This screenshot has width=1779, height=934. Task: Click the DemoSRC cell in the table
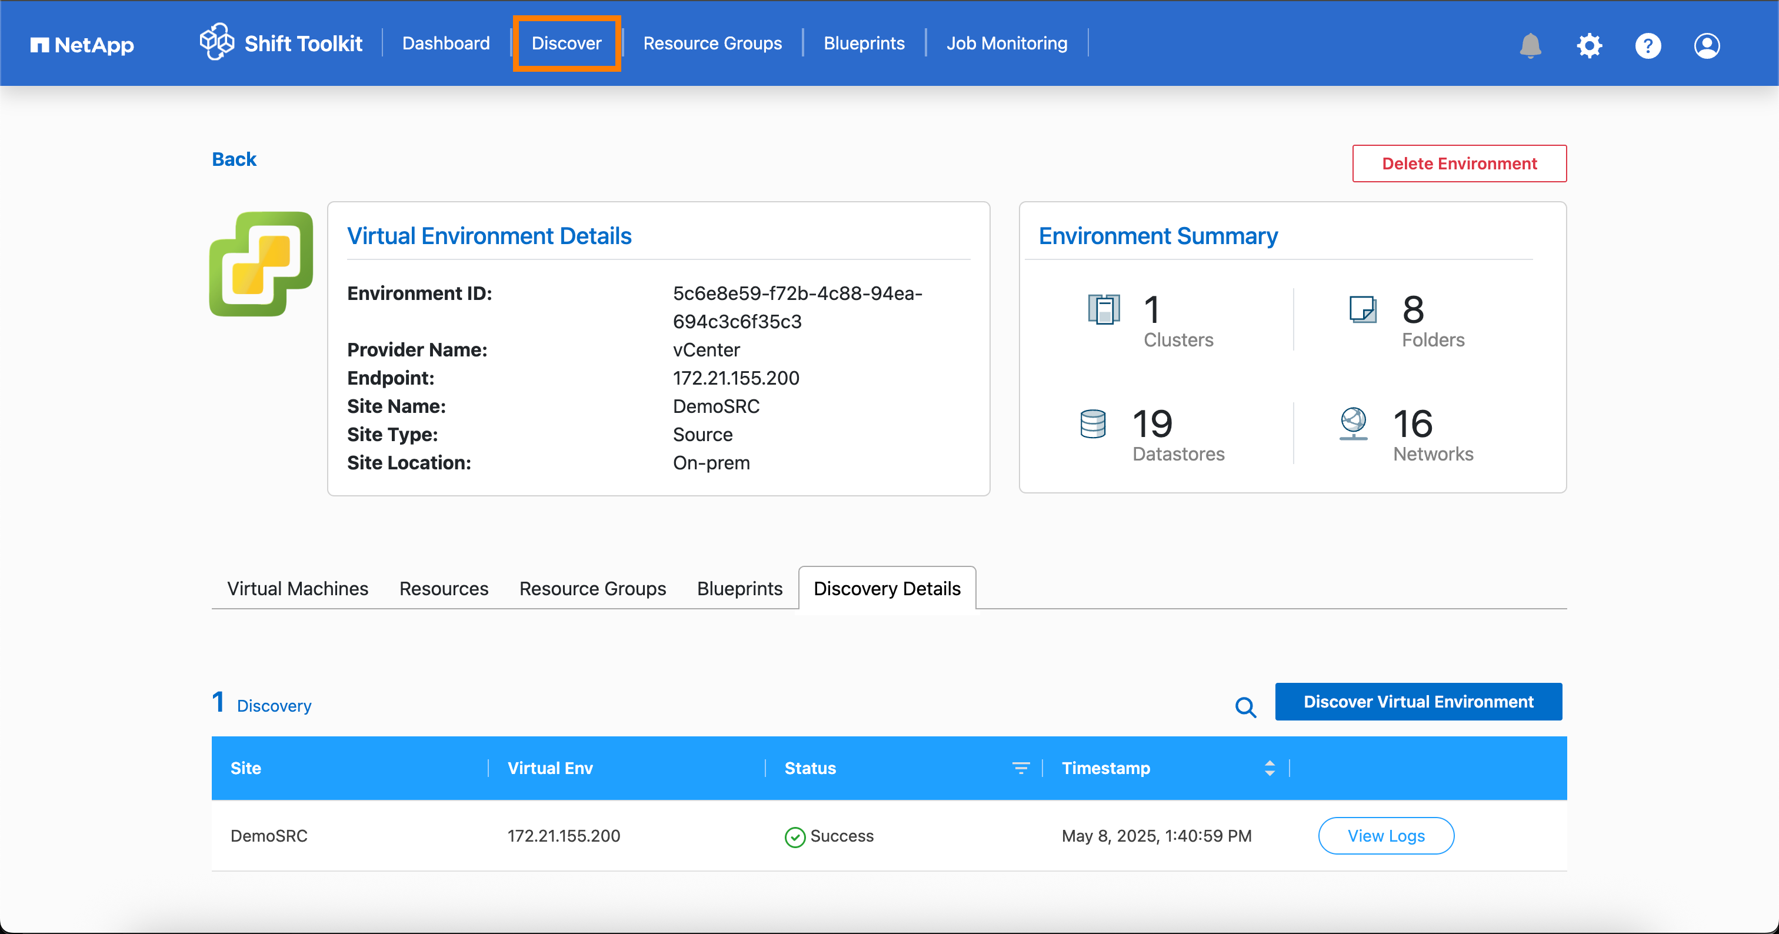click(269, 836)
